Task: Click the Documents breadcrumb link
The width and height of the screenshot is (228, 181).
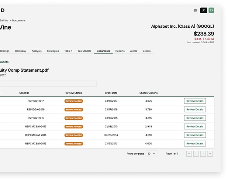Action: pyautogui.click(x=19, y=21)
